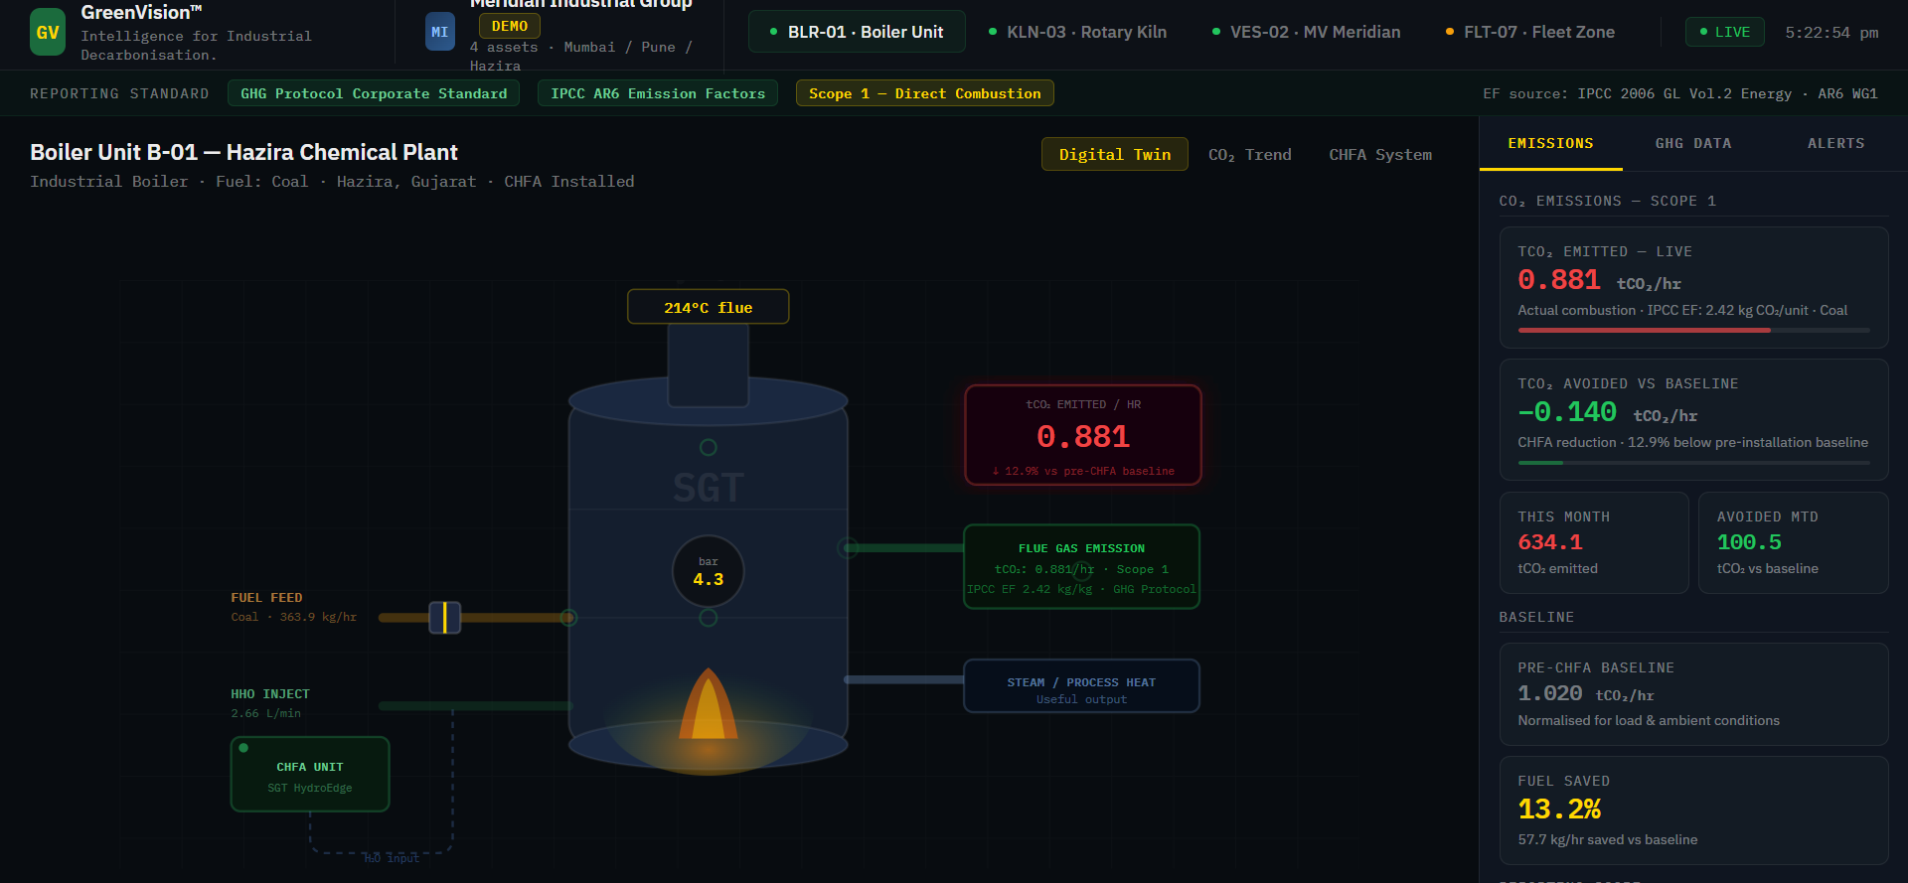
Task: Toggle Scope 1 Direct Combustion filter
Action: click(x=924, y=93)
